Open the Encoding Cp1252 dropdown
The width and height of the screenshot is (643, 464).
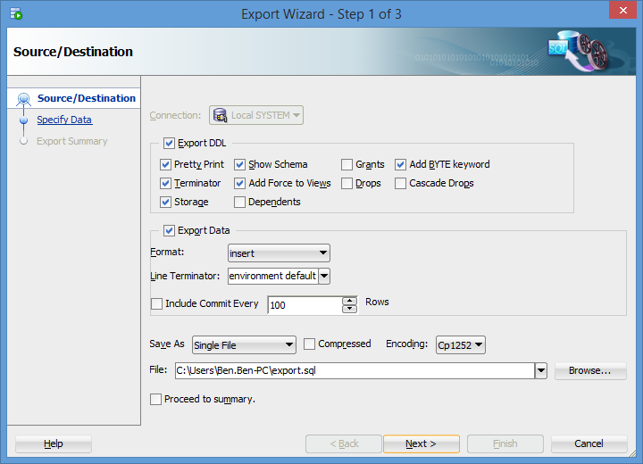tap(460, 345)
